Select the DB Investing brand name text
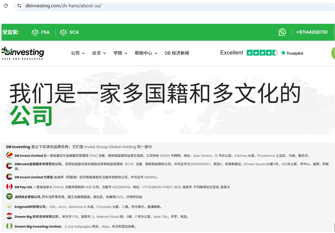Screen dimensions: 335x233 18,147
